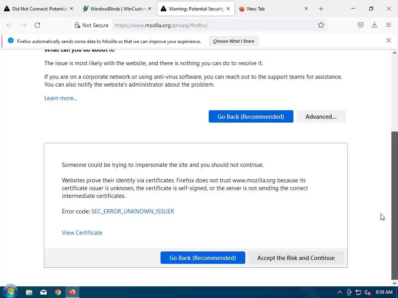This screenshot has height=298, width=398.
Task: Click the upper Go Back (Recommended) button
Action: pyautogui.click(x=251, y=116)
